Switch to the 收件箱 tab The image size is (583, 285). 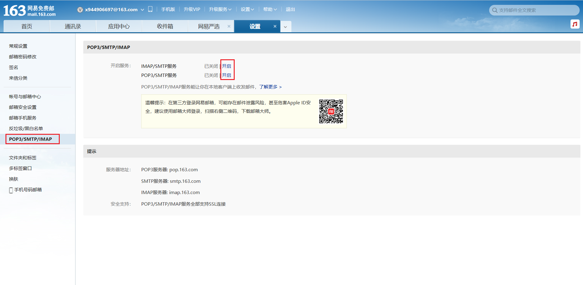[165, 26]
